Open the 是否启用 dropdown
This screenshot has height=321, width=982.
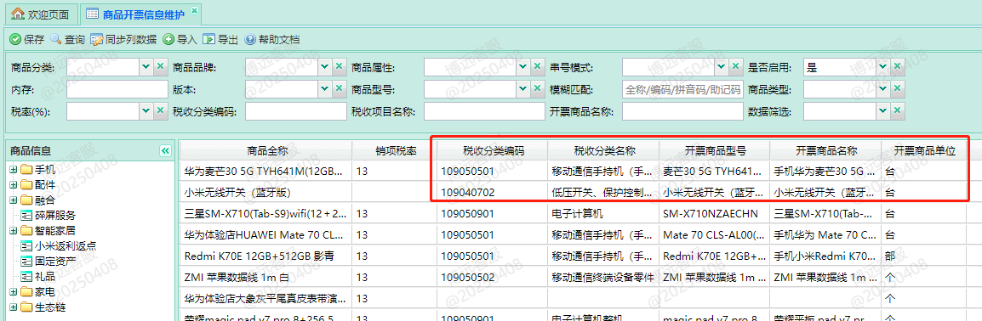pos(883,67)
